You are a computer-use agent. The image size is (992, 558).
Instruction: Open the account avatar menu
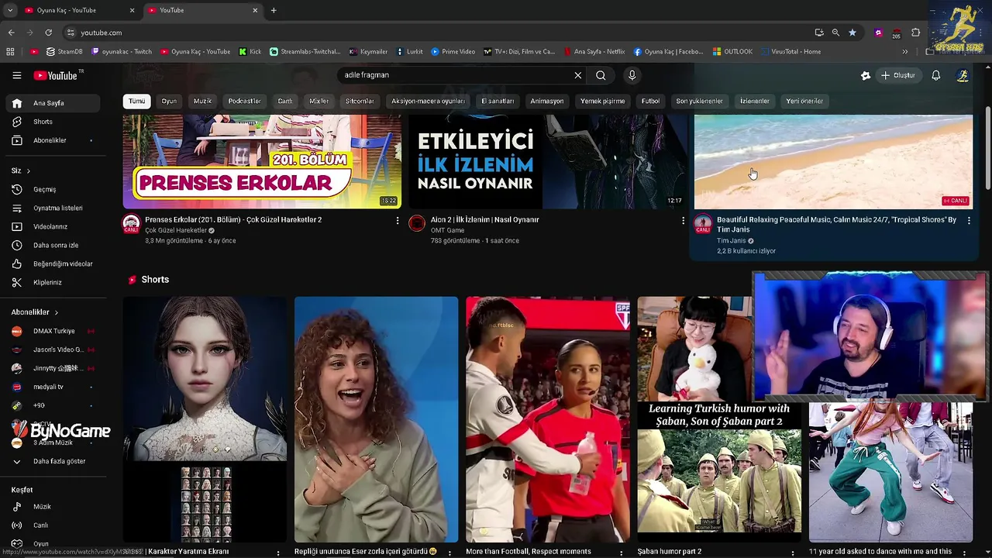point(963,75)
